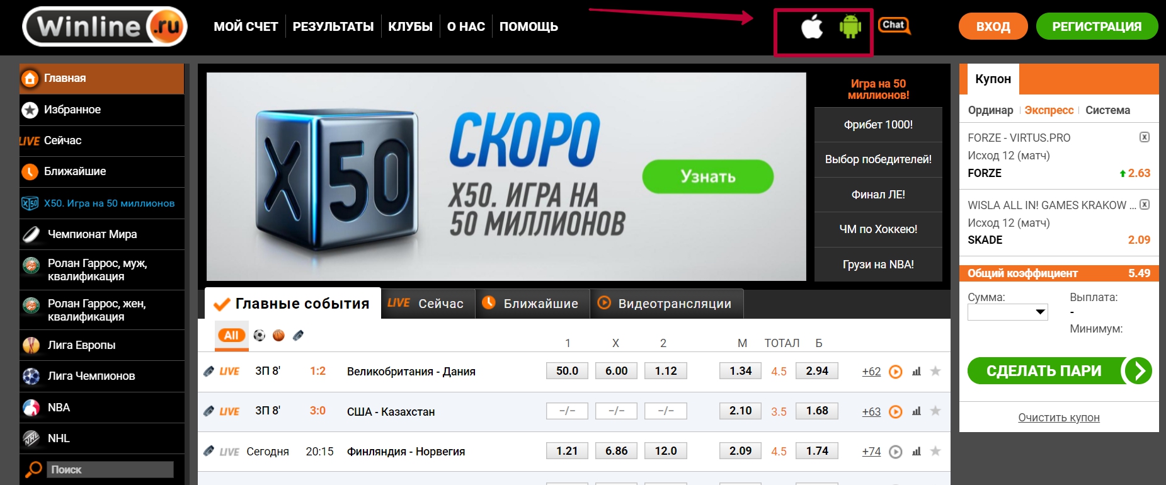1166x485 pixels.
Task: Expand +62 more markets for Великобритания - Дания
Action: [x=871, y=372]
